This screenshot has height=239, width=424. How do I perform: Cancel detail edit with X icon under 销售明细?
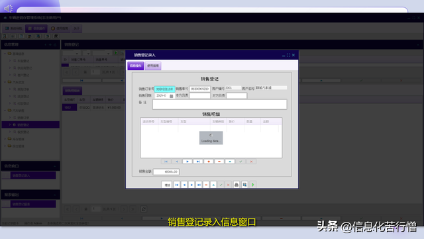point(251,162)
